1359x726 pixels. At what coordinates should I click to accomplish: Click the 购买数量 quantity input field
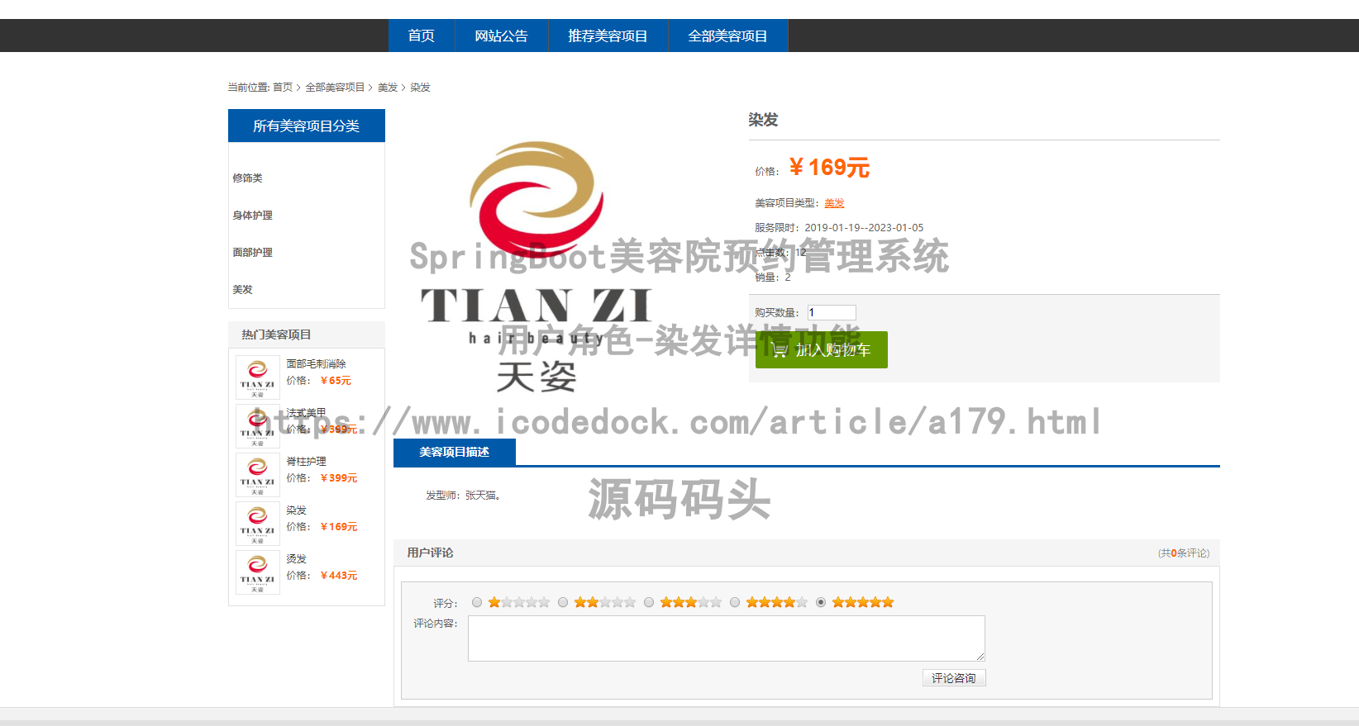coord(832,312)
